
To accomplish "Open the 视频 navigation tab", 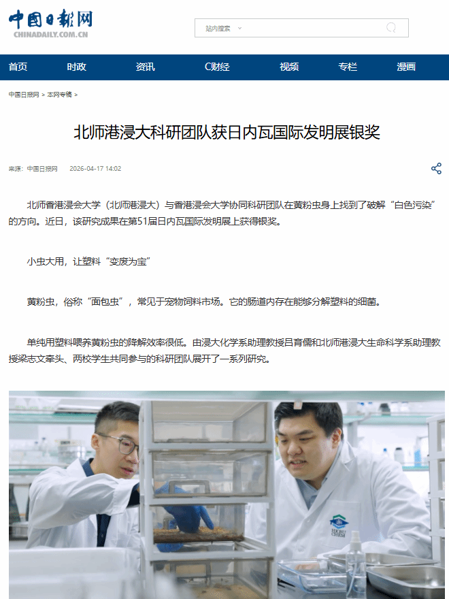I will pos(289,67).
